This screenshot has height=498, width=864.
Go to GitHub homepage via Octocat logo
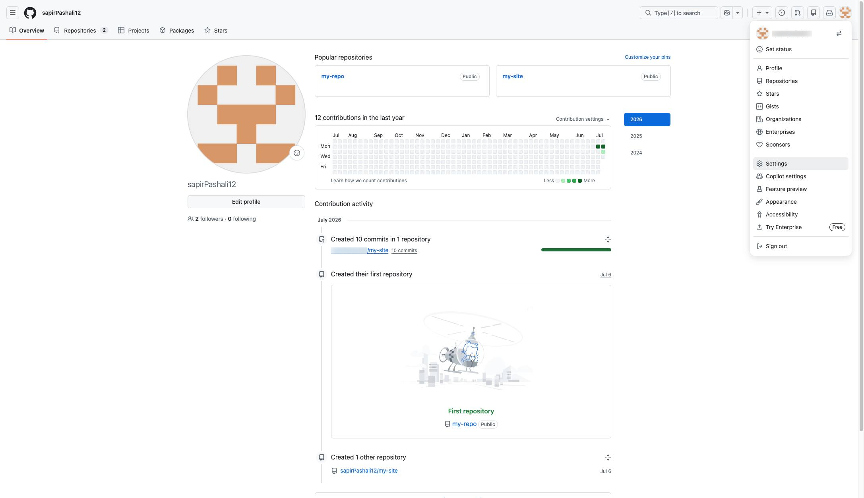[x=30, y=13]
